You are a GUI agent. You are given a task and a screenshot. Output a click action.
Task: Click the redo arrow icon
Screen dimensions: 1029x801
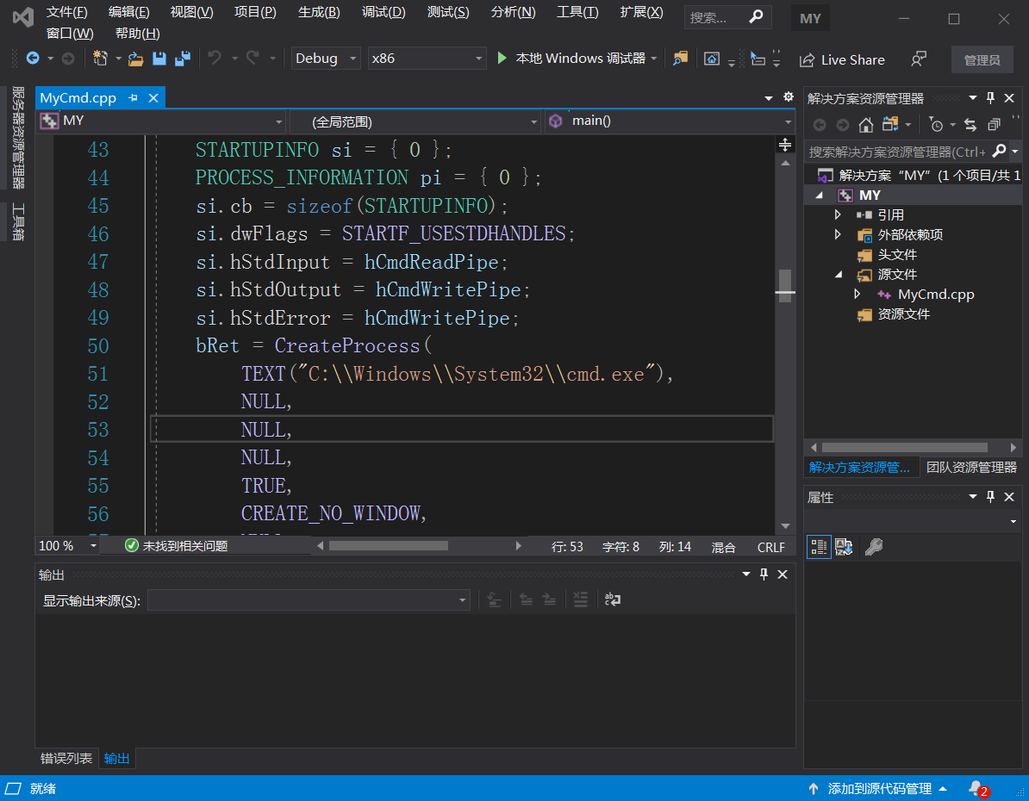click(253, 59)
